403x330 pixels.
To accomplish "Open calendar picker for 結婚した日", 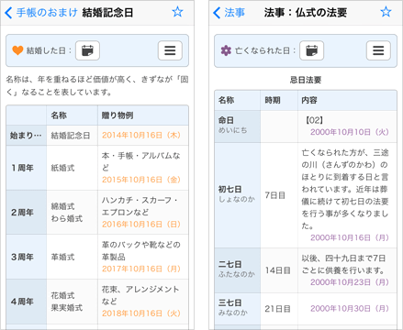I will [87, 50].
